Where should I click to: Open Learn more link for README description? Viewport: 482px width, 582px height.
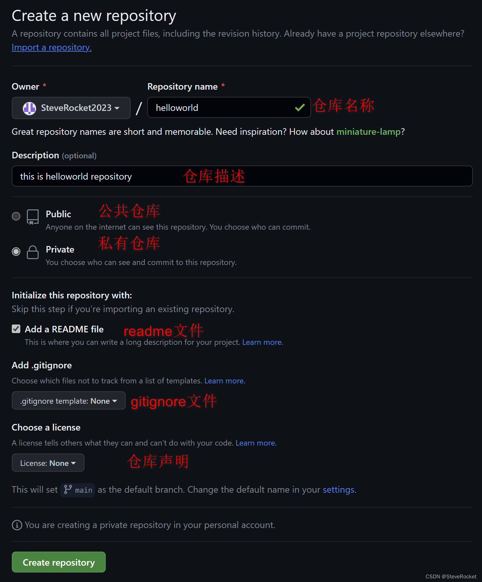pos(263,342)
